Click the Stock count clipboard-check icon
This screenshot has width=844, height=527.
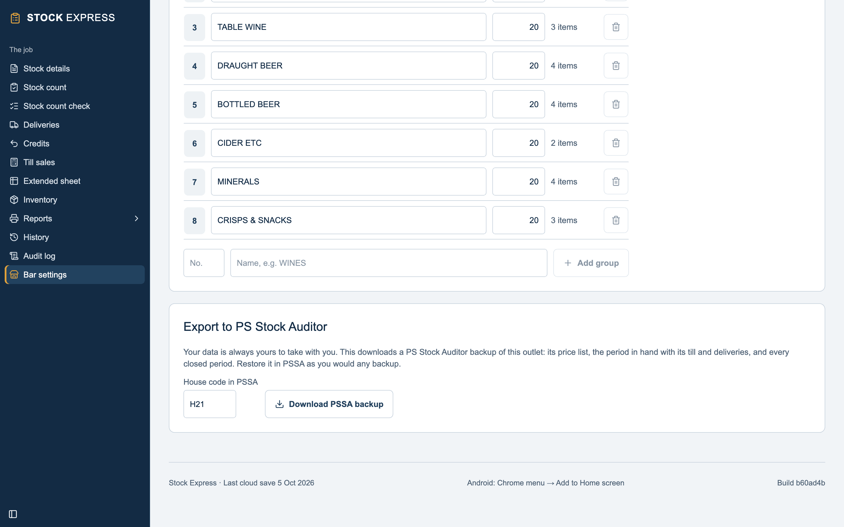[x=14, y=88]
